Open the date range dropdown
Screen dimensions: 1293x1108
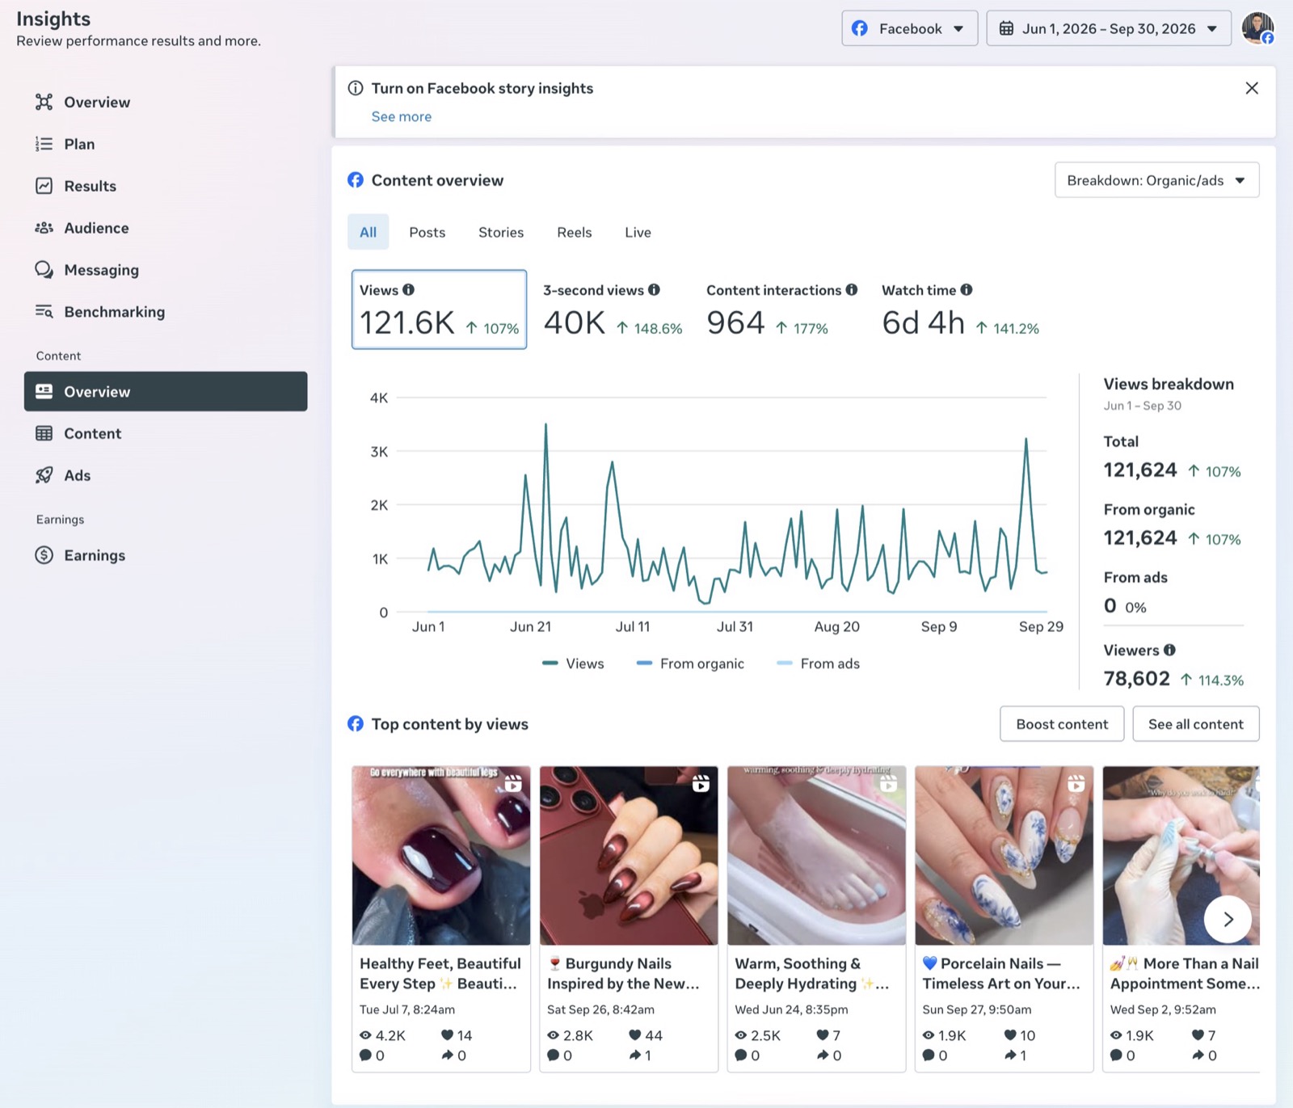pos(1109,28)
